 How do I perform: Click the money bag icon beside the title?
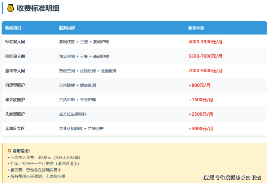(x=10, y=8)
